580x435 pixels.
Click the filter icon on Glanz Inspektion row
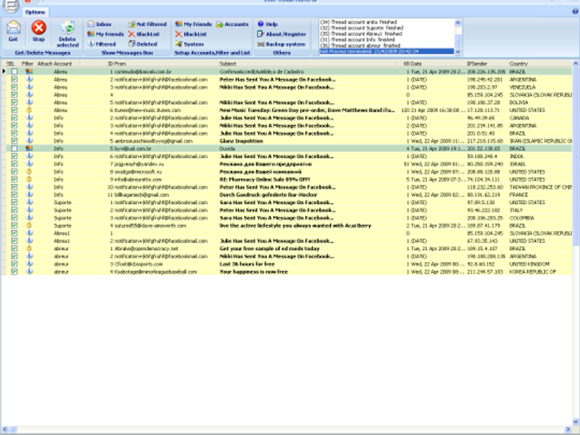(29, 141)
